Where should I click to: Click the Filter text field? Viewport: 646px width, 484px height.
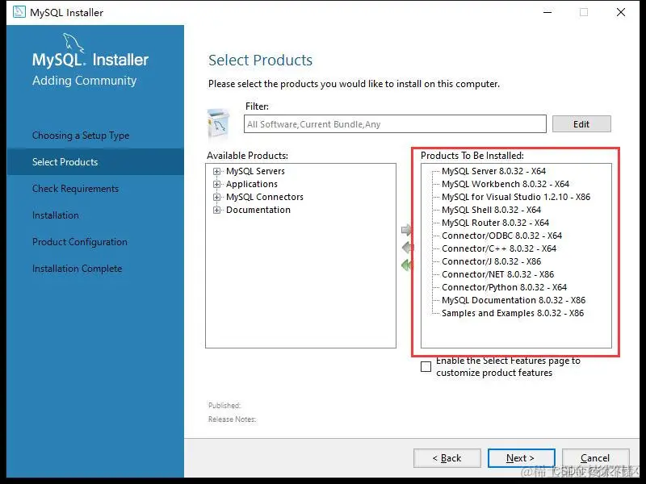(x=395, y=124)
